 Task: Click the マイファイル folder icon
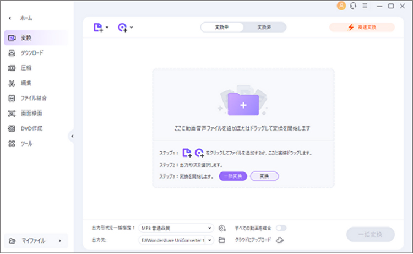[x=12, y=241]
